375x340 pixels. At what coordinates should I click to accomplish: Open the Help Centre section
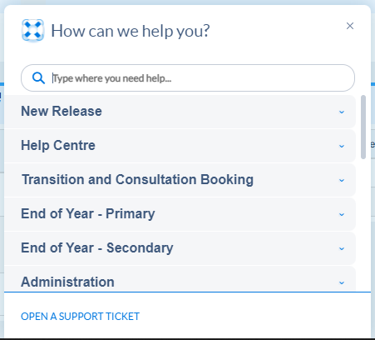point(180,146)
